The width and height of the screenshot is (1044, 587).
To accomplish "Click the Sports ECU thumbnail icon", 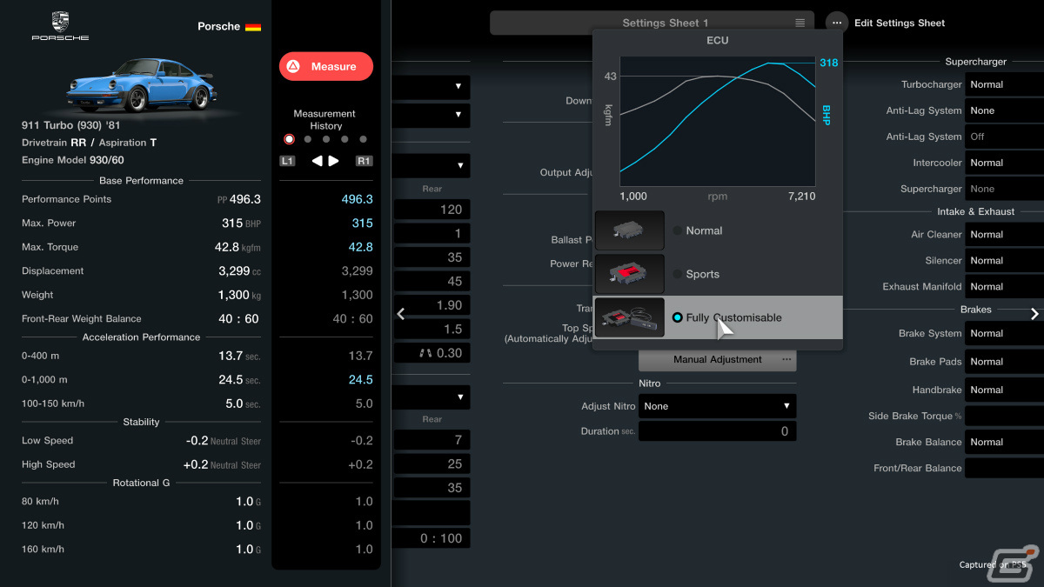I will pos(629,274).
